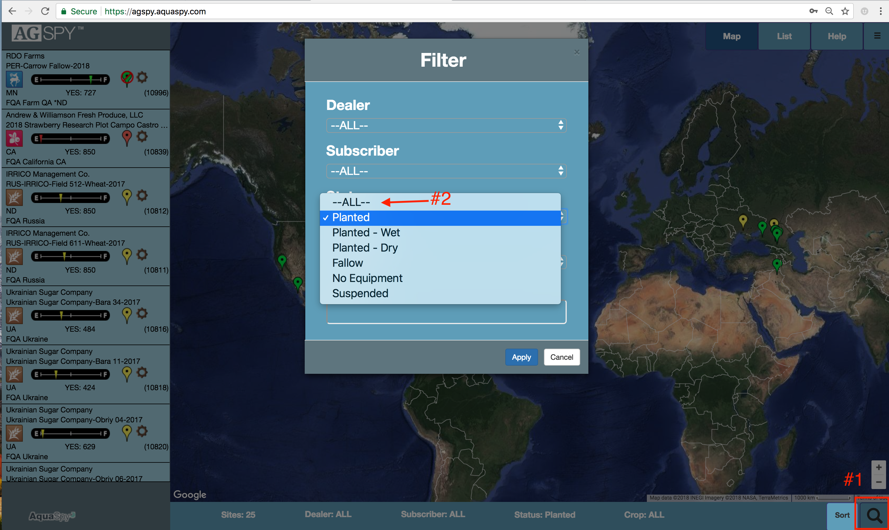Click the settings gear for RDO Farms site
Image resolution: width=889 pixels, height=530 pixels.
(142, 77)
